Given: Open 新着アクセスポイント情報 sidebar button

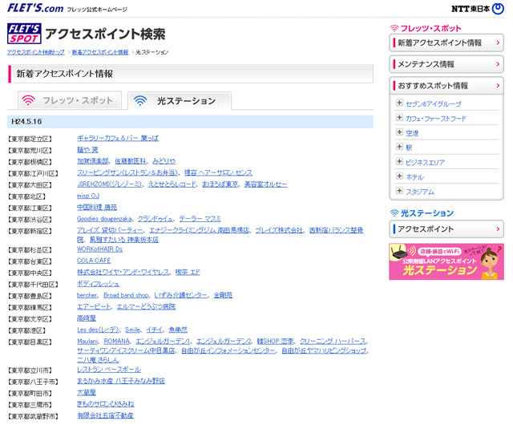Looking at the screenshot, I should click(446, 42).
